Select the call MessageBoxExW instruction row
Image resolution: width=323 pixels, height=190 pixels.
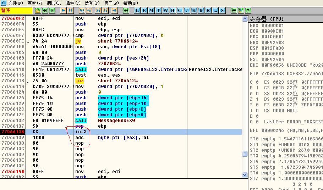121,121
